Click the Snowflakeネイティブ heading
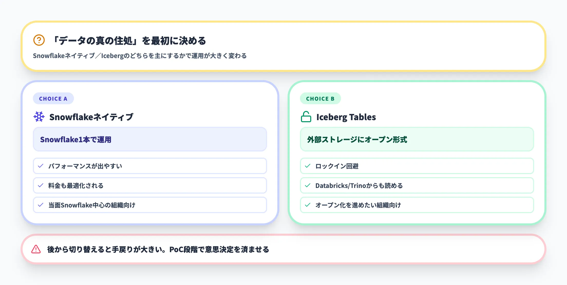Viewport: 567px width, 285px height. pyautogui.click(x=91, y=117)
